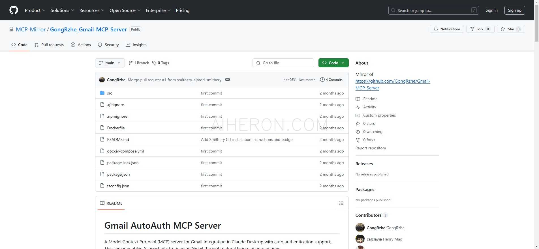Click GongRzhe contributor avatar
Viewport: 539px width, 249px height.
click(x=360, y=227)
